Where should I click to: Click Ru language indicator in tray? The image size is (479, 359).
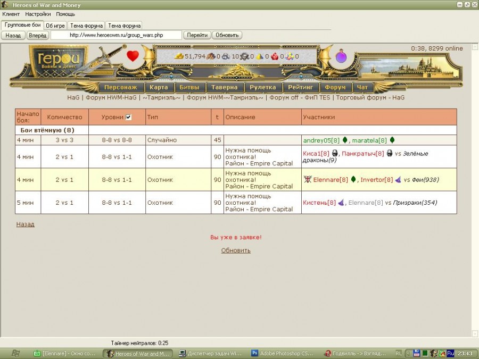pyautogui.click(x=450, y=353)
